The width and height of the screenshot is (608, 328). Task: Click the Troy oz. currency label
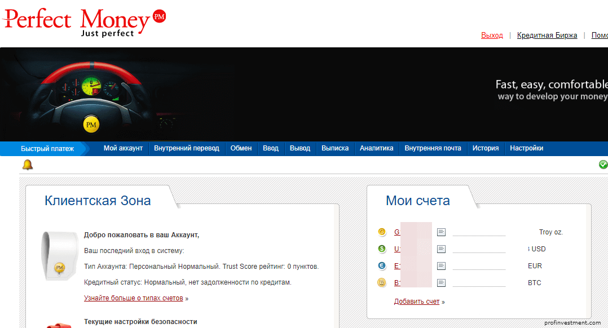coord(550,232)
